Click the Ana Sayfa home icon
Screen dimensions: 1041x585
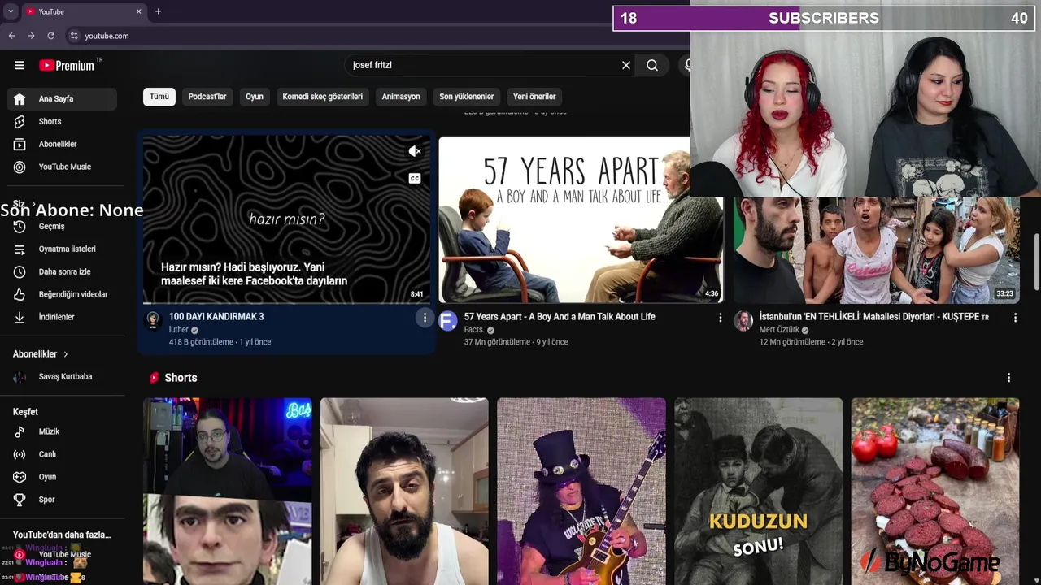click(20, 99)
